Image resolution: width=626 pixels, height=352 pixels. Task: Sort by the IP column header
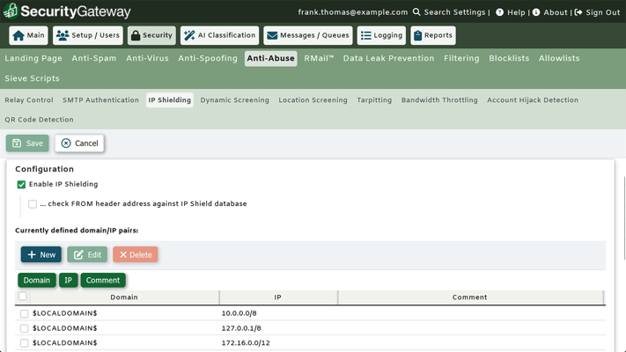(x=278, y=297)
